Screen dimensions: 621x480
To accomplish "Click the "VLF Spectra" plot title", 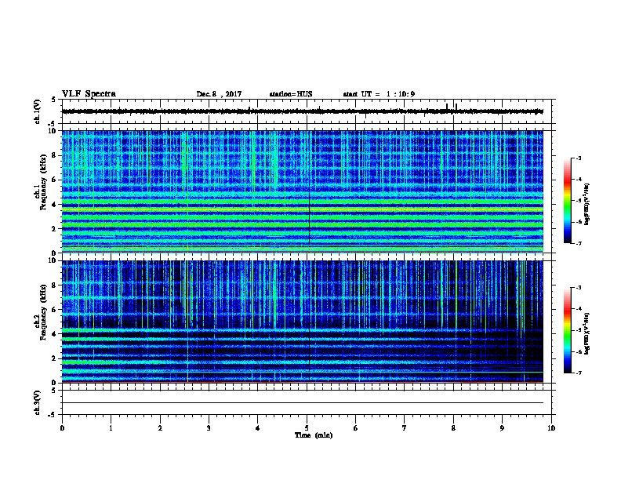I will point(89,94).
